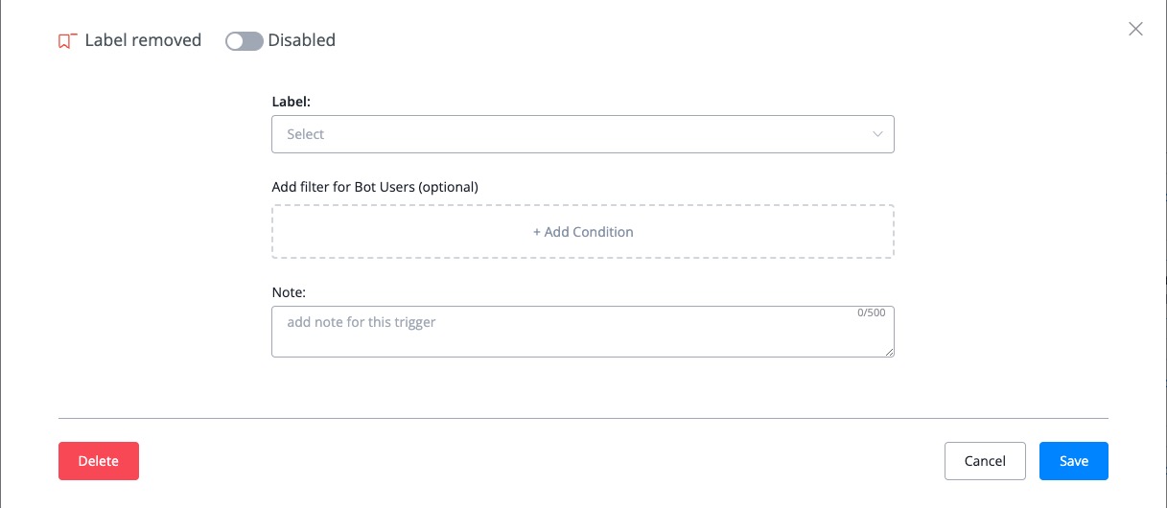Click the Note box's corner resize handle

(889, 352)
